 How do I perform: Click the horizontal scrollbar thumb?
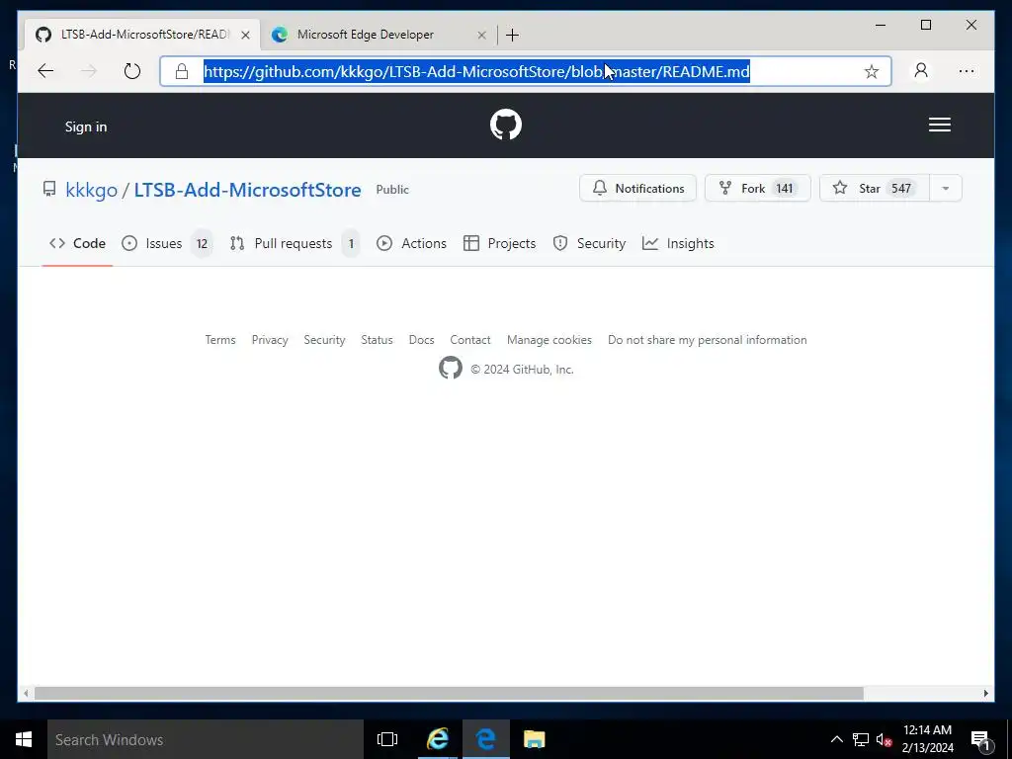click(449, 693)
